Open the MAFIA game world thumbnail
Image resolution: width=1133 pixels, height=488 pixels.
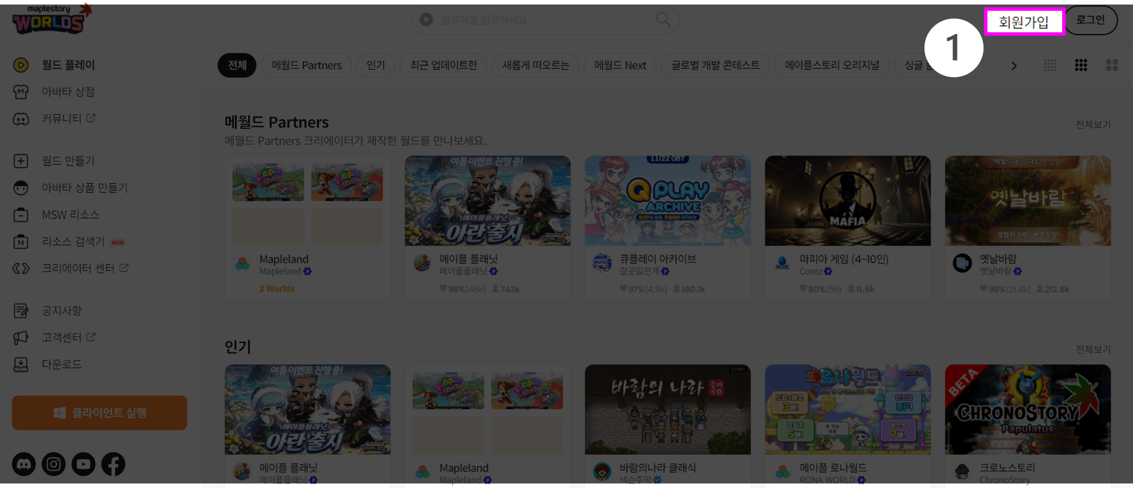pyautogui.click(x=848, y=201)
